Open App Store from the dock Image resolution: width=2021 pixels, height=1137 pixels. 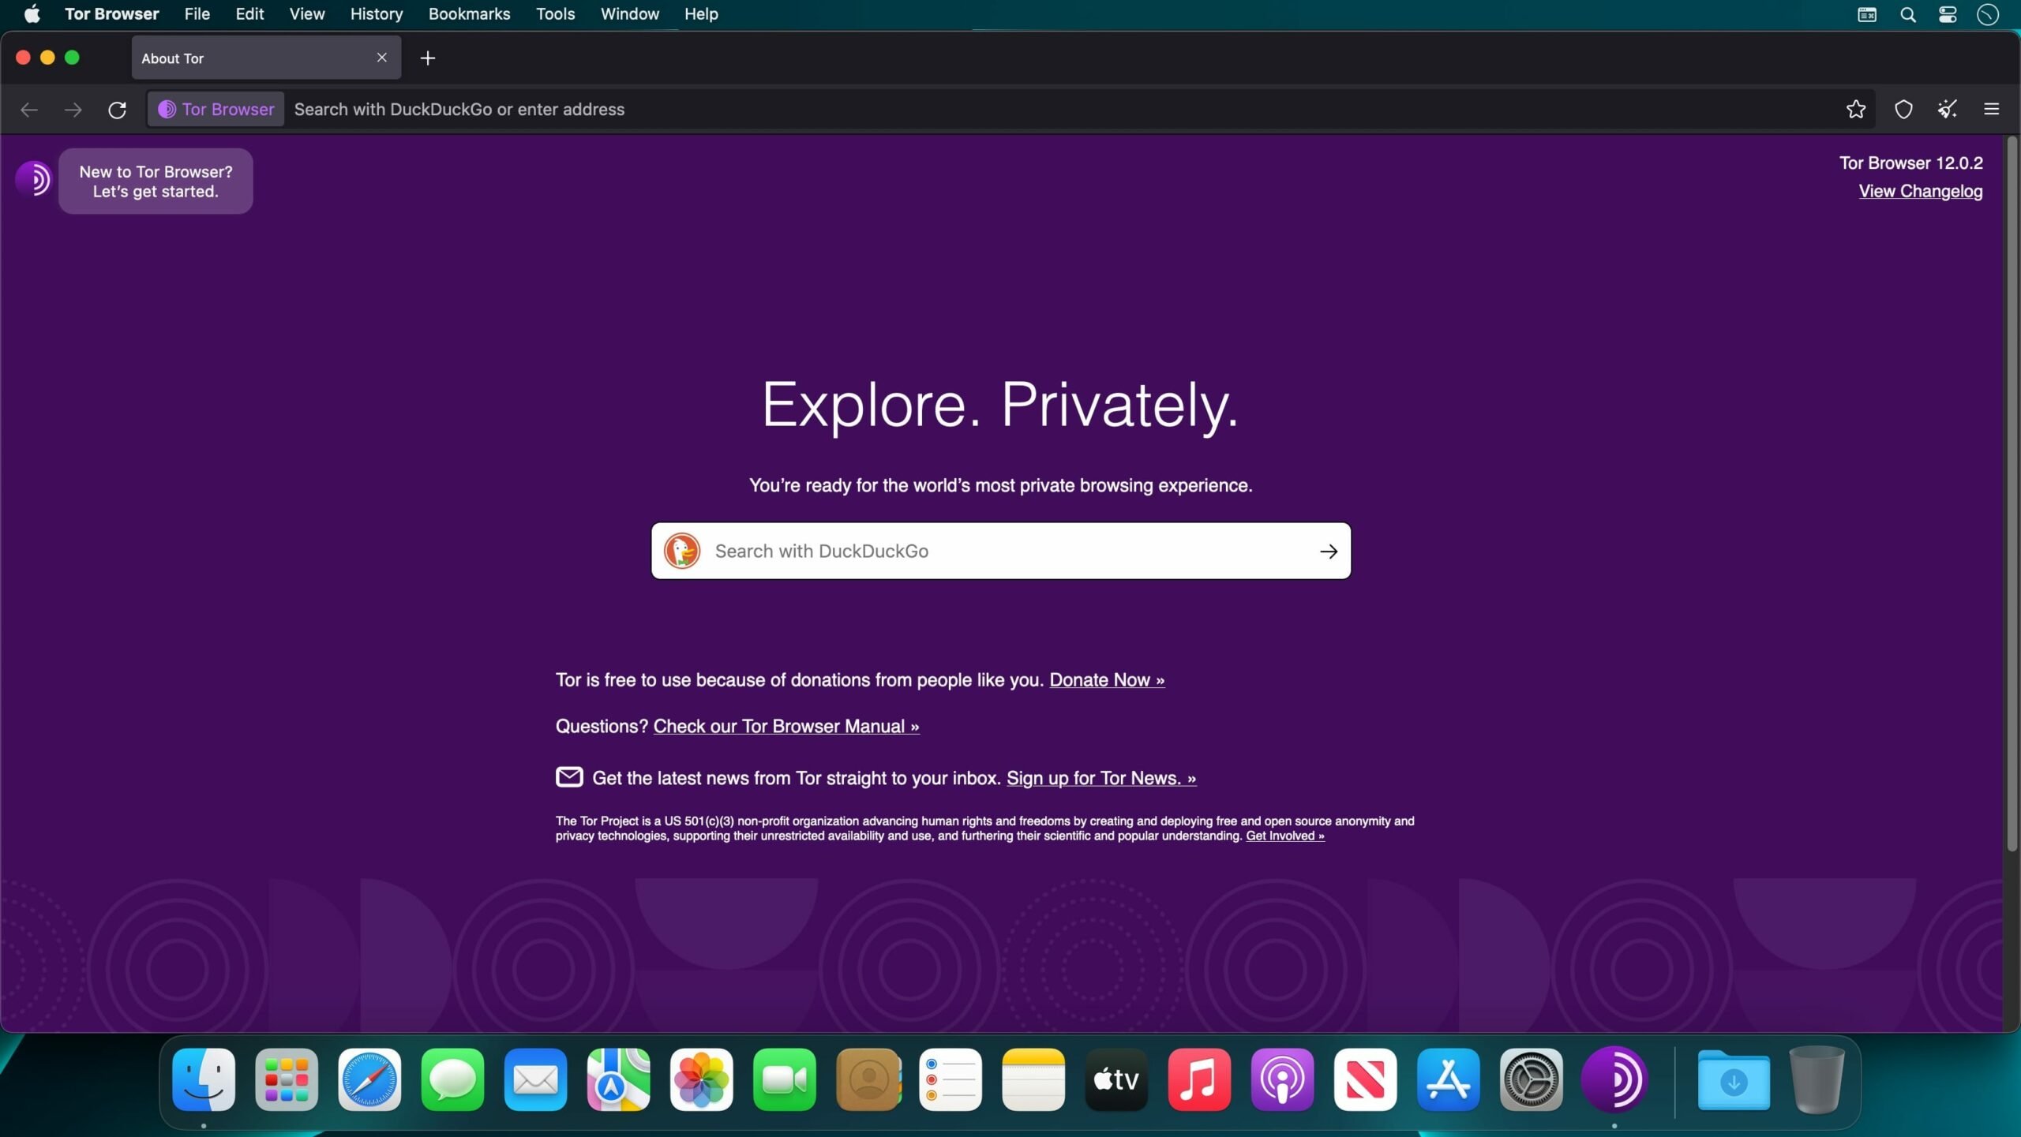(1448, 1079)
